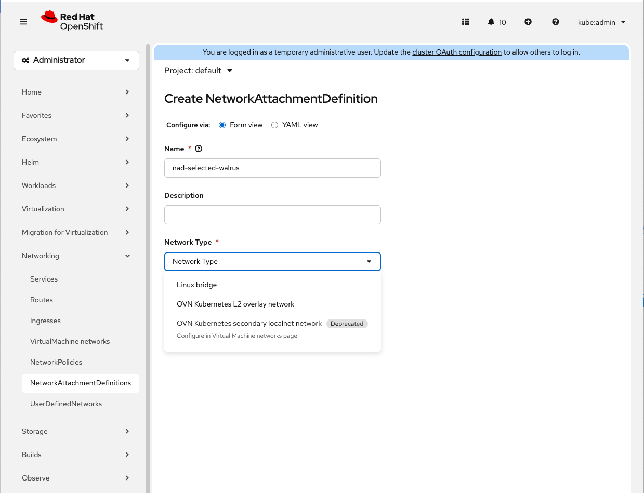The image size is (644, 493).
Task: Select the Form view radio button
Action: [222, 125]
